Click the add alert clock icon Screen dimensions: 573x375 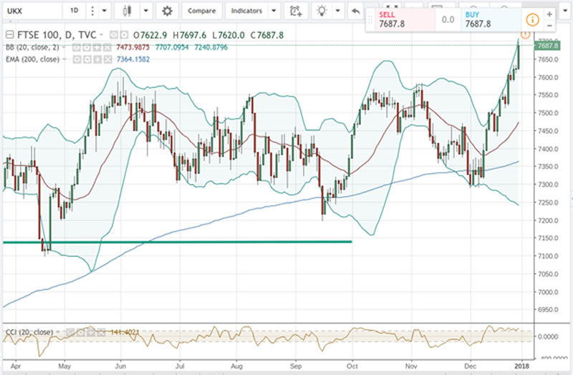coord(296,11)
